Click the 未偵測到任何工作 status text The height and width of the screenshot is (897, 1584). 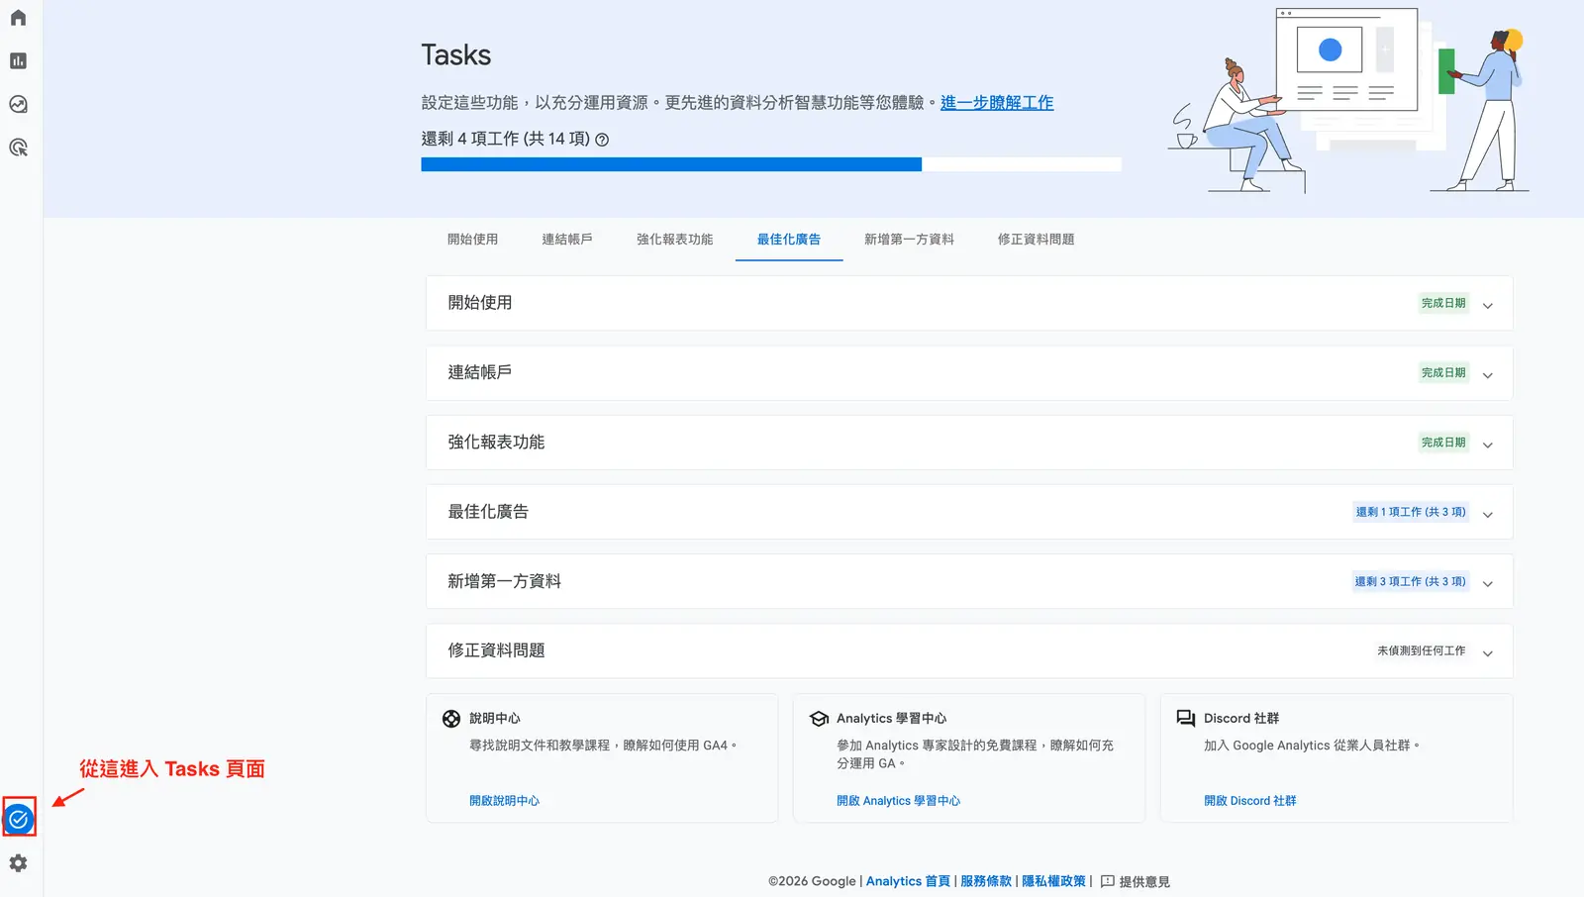point(1421,650)
